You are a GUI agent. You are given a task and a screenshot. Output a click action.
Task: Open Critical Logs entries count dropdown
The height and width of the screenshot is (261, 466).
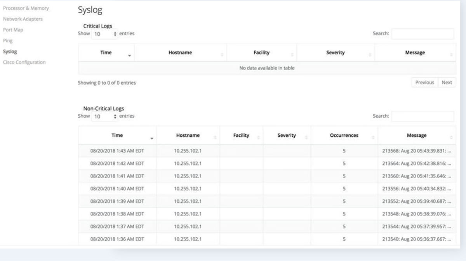[x=104, y=34]
